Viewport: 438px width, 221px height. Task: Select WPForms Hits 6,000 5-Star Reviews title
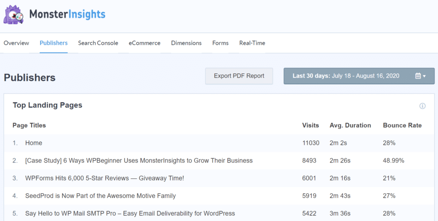click(104, 178)
